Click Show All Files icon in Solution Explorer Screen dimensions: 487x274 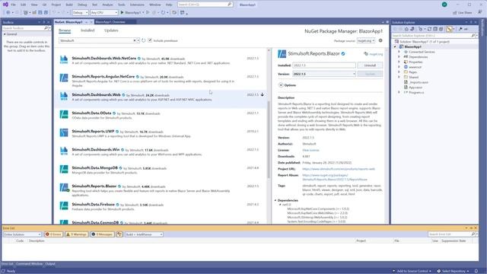click(x=441, y=29)
